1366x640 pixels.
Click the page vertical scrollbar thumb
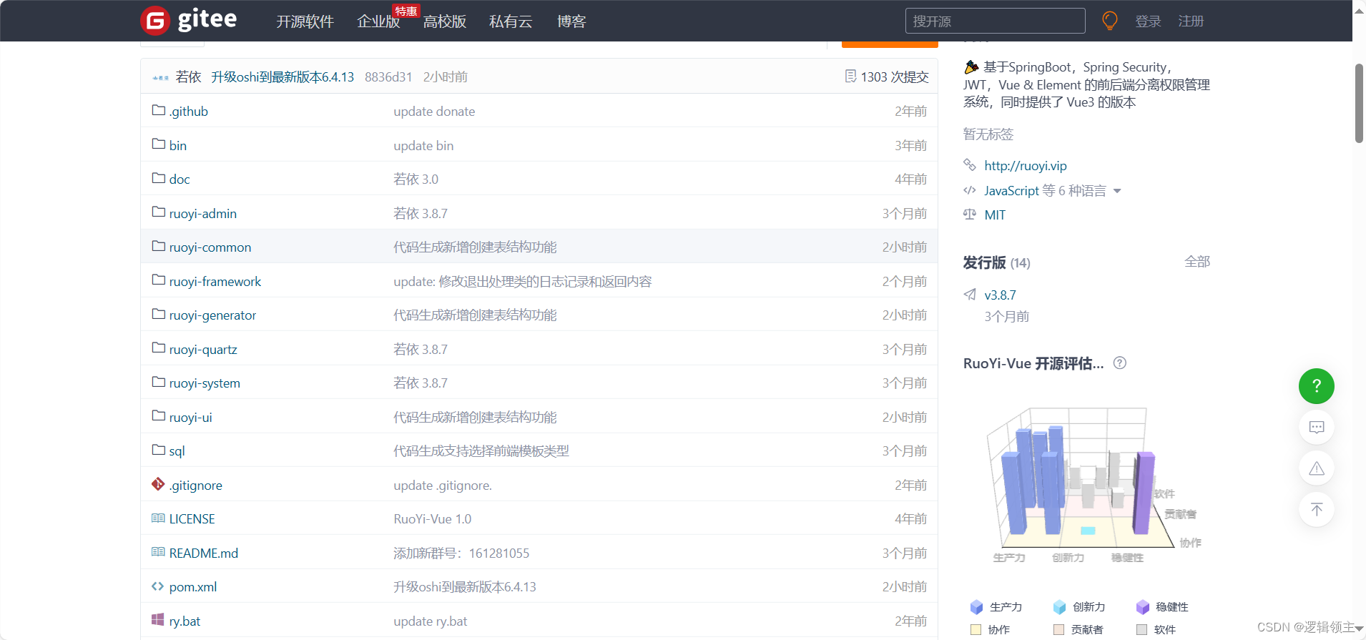pyautogui.click(x=1359, y=104)
